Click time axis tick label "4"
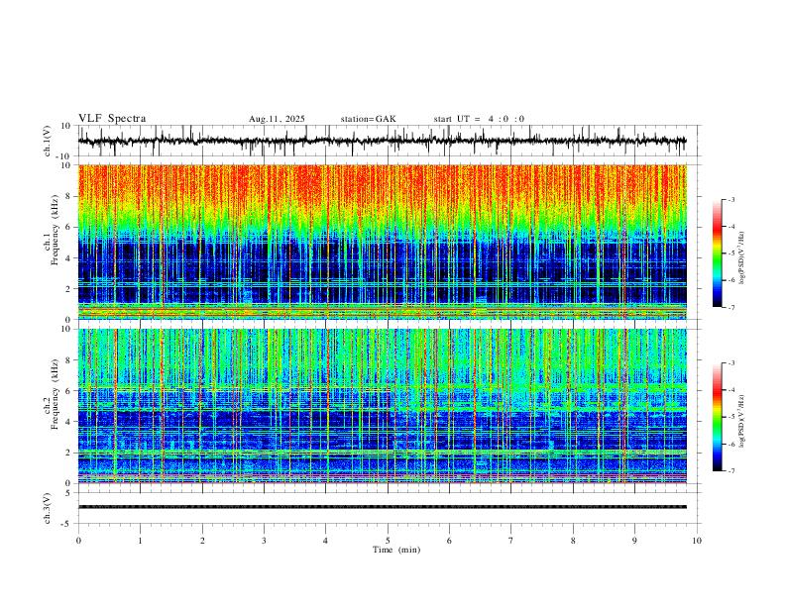This screenshot has height=606, width=785. [x=326, y=541]
